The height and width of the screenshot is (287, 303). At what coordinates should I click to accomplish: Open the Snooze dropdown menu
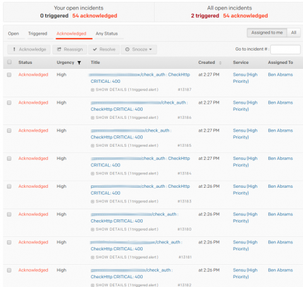pyautogui.click(x=139, y=49)
